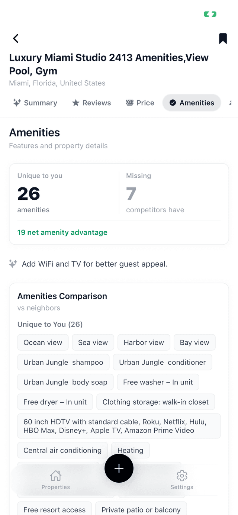Open Settings from the bottom navigation

[x=182, y=480]
